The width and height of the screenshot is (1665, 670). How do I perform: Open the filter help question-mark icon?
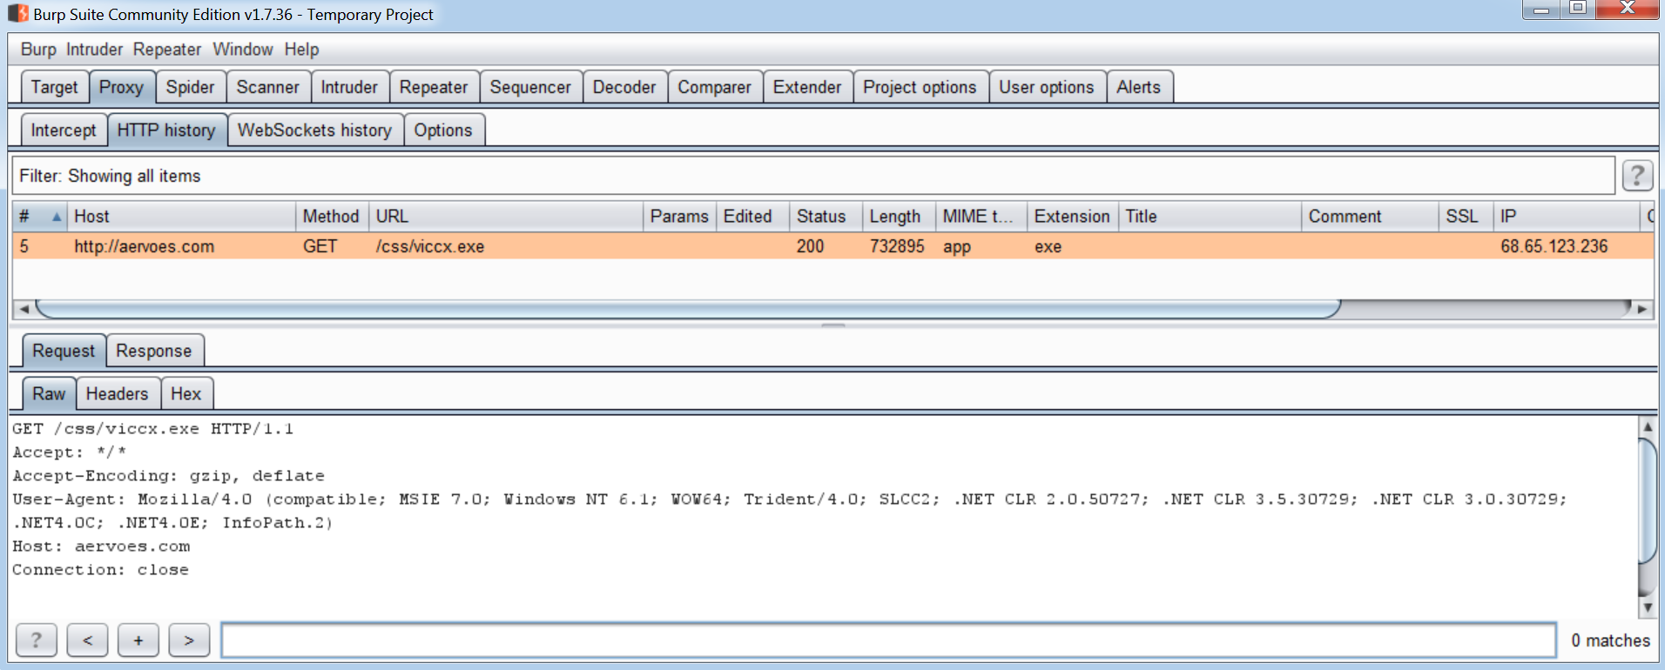tap(1637, 176)
